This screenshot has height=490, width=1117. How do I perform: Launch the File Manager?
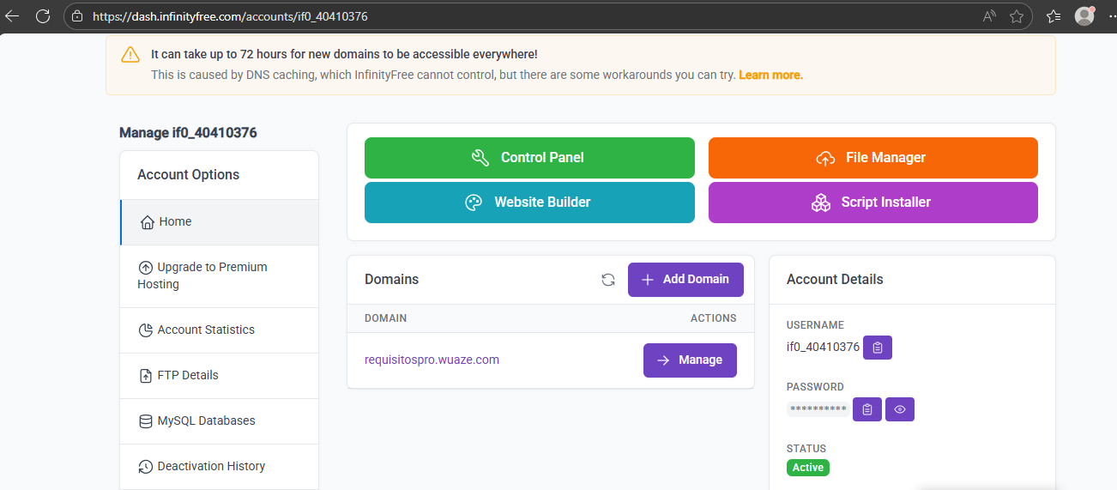(872, 158)
